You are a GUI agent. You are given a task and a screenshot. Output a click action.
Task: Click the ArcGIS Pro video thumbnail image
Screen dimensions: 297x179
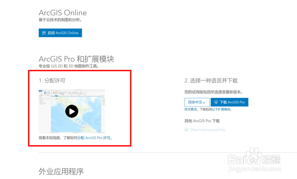(x=72, y=111)
